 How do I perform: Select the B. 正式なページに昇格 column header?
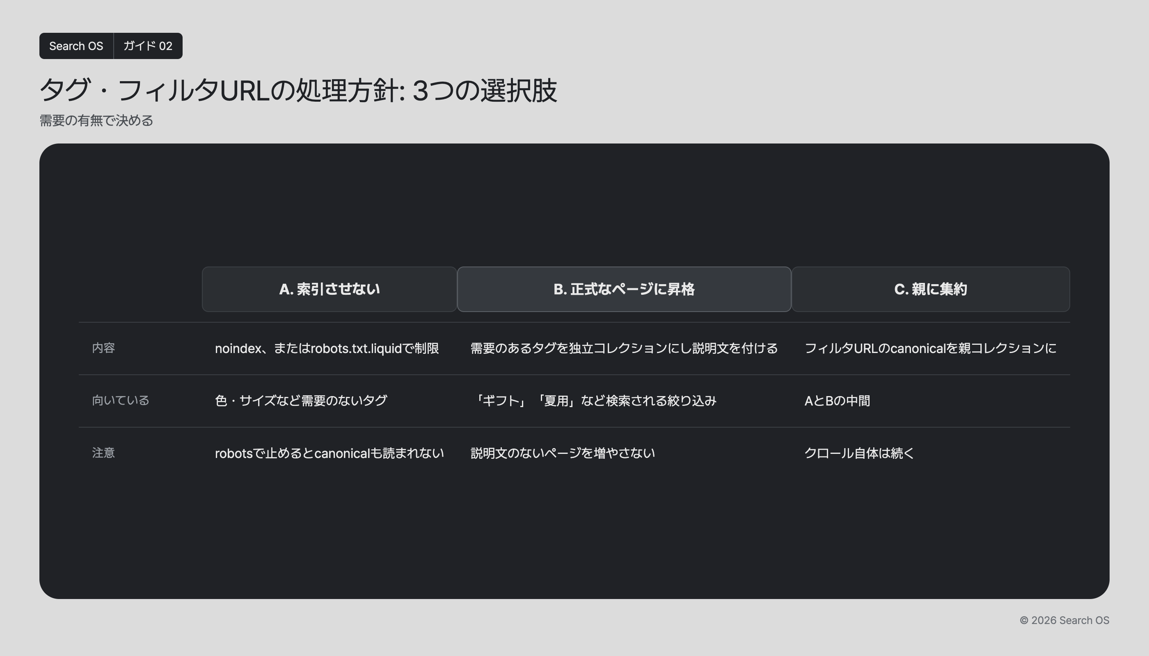(x=624, y=289)
